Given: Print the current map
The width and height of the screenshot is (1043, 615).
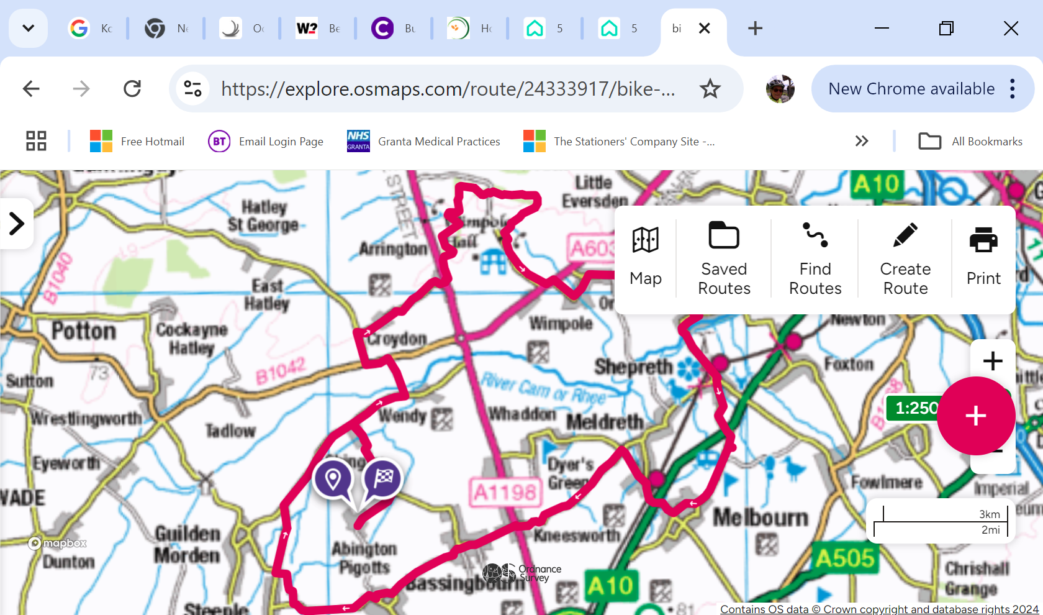Looking at the screenshot, I should pyautogui.click(x=983, y=257).
